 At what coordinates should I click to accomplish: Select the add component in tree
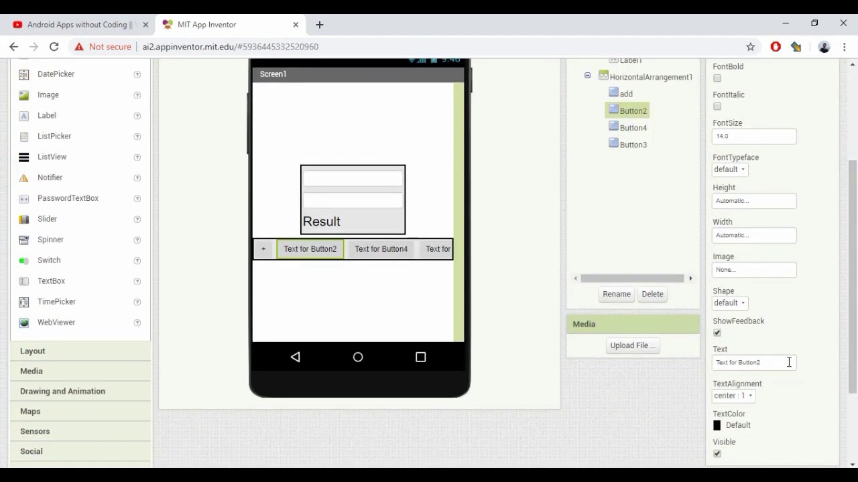pyautogui.click(x=621, y=94)
